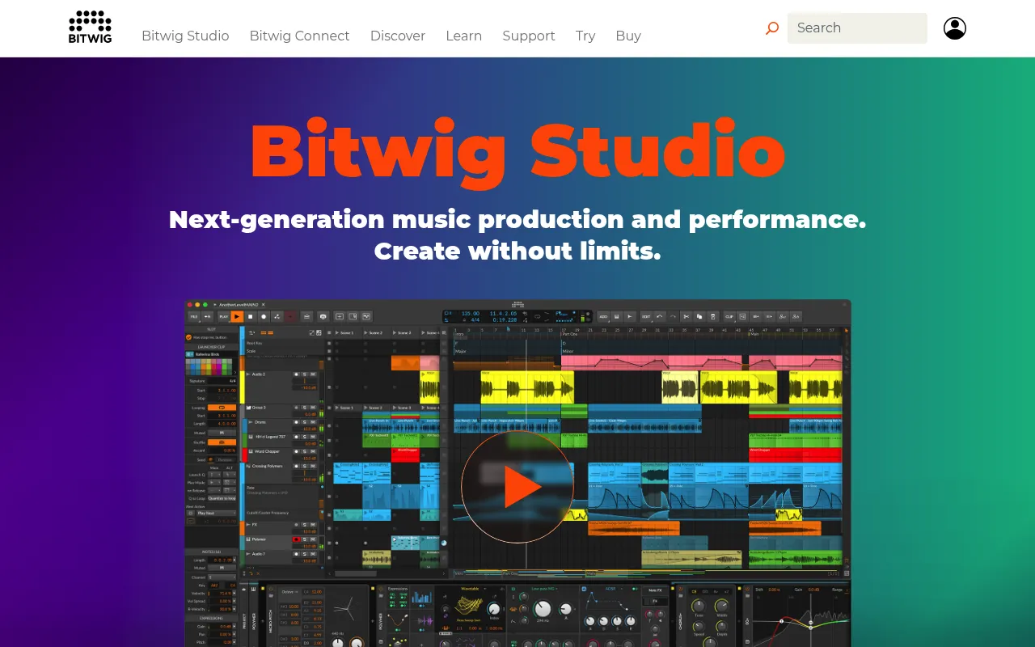The width and height of the screenshot is (1035, 647).
Task: Open the Bitwig Studio menu item
Action: pyautogui.click(x=185, y=36)
